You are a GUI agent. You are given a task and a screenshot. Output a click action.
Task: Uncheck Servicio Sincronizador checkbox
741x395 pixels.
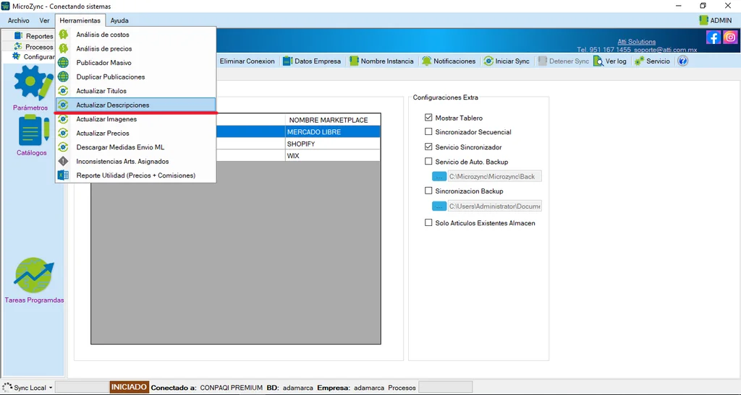(428, 147)
